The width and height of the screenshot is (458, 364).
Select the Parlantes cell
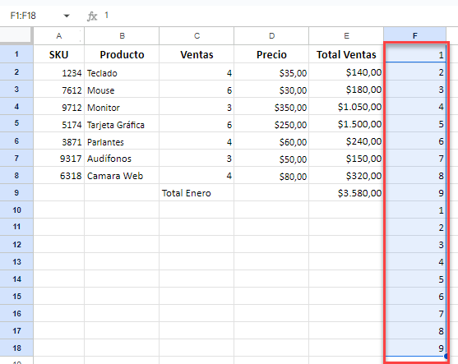[x=122, y=141]
